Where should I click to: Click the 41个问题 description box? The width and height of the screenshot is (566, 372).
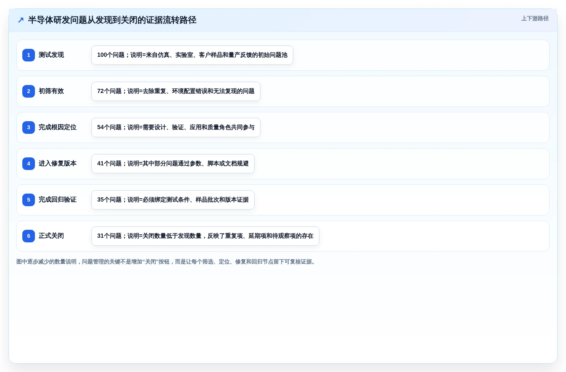click(173, 164)
